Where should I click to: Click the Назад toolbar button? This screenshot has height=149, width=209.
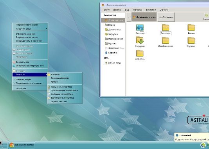(206, 17)
